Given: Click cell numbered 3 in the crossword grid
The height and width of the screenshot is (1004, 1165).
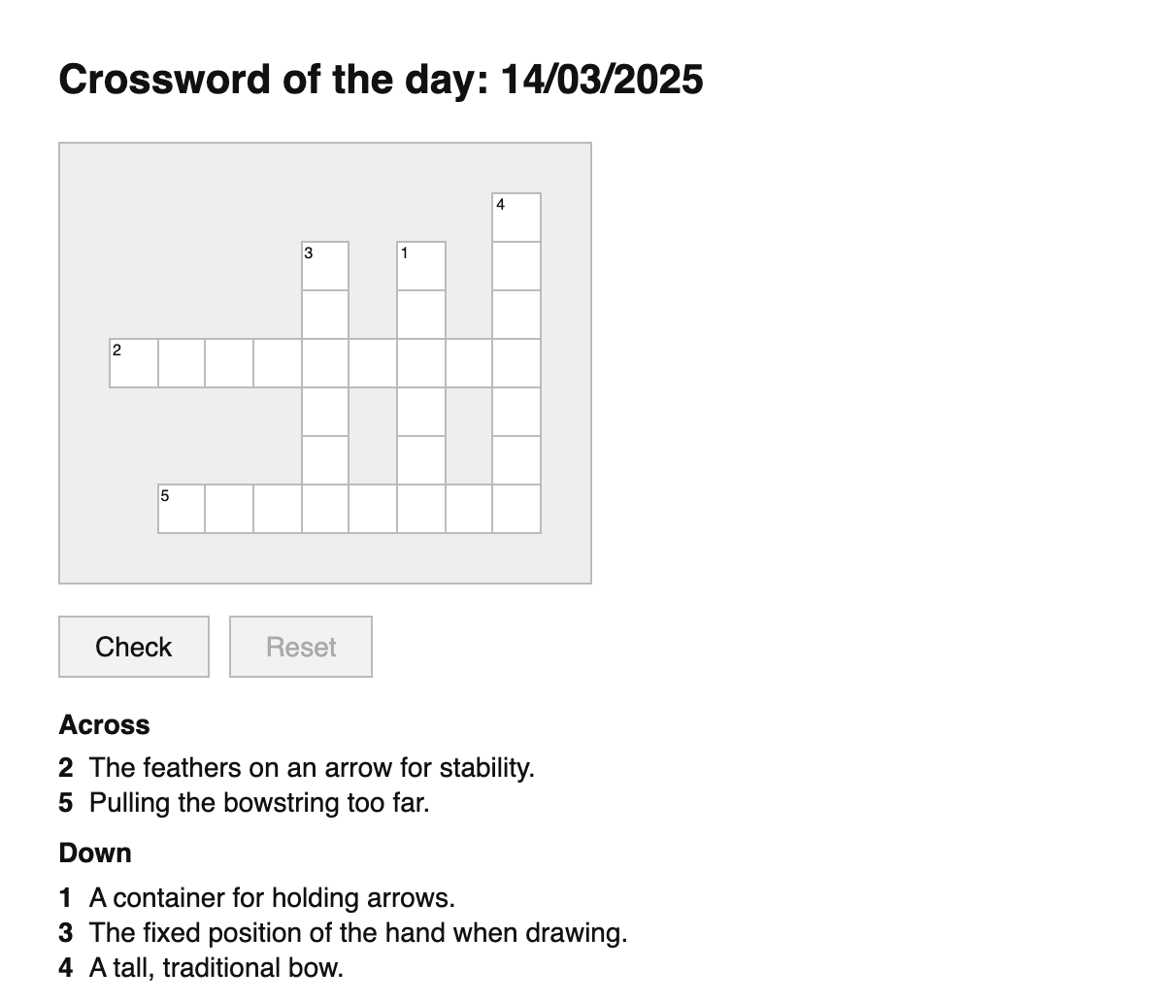Looking at the screenshot, I should 325,264.
